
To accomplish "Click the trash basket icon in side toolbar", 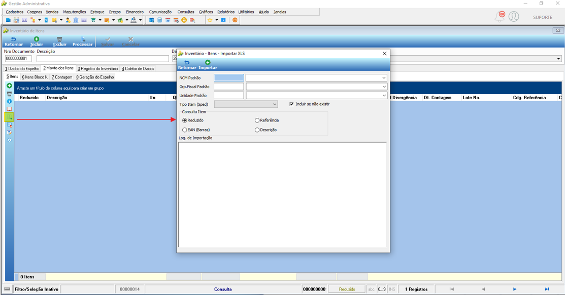I will [x=9, y=94].
